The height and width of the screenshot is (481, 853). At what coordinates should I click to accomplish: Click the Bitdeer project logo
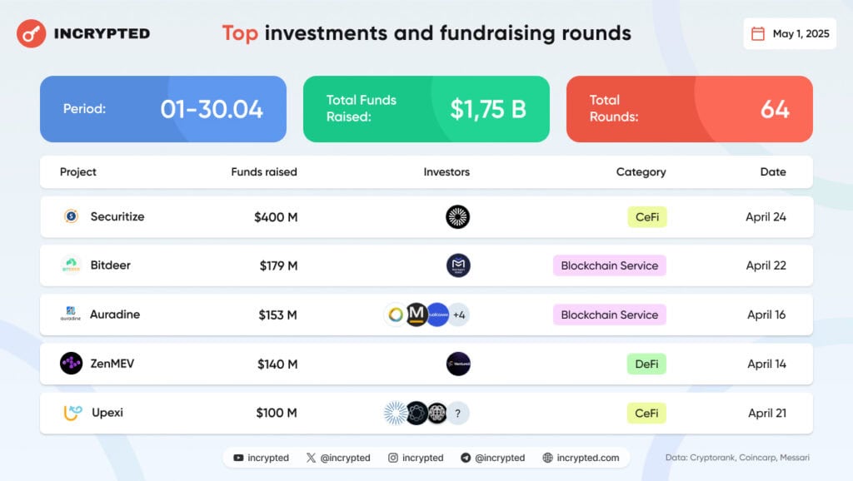(x=71, y=265)
